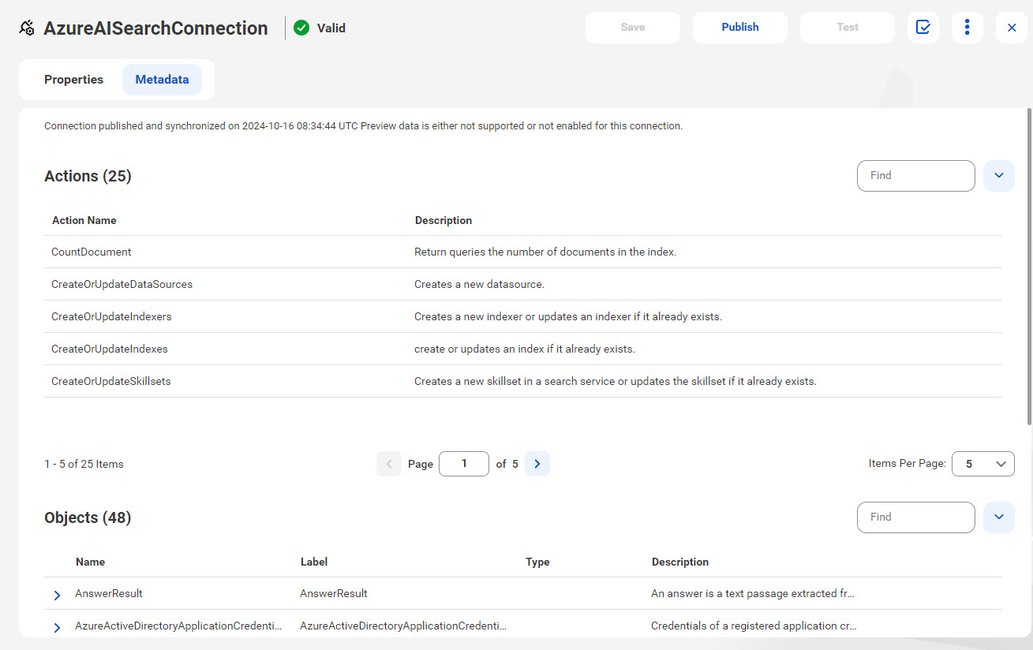Screen dimensions: 1033x650
Task: Expand the AnswerResult object row
Action: tap(57, 595)
